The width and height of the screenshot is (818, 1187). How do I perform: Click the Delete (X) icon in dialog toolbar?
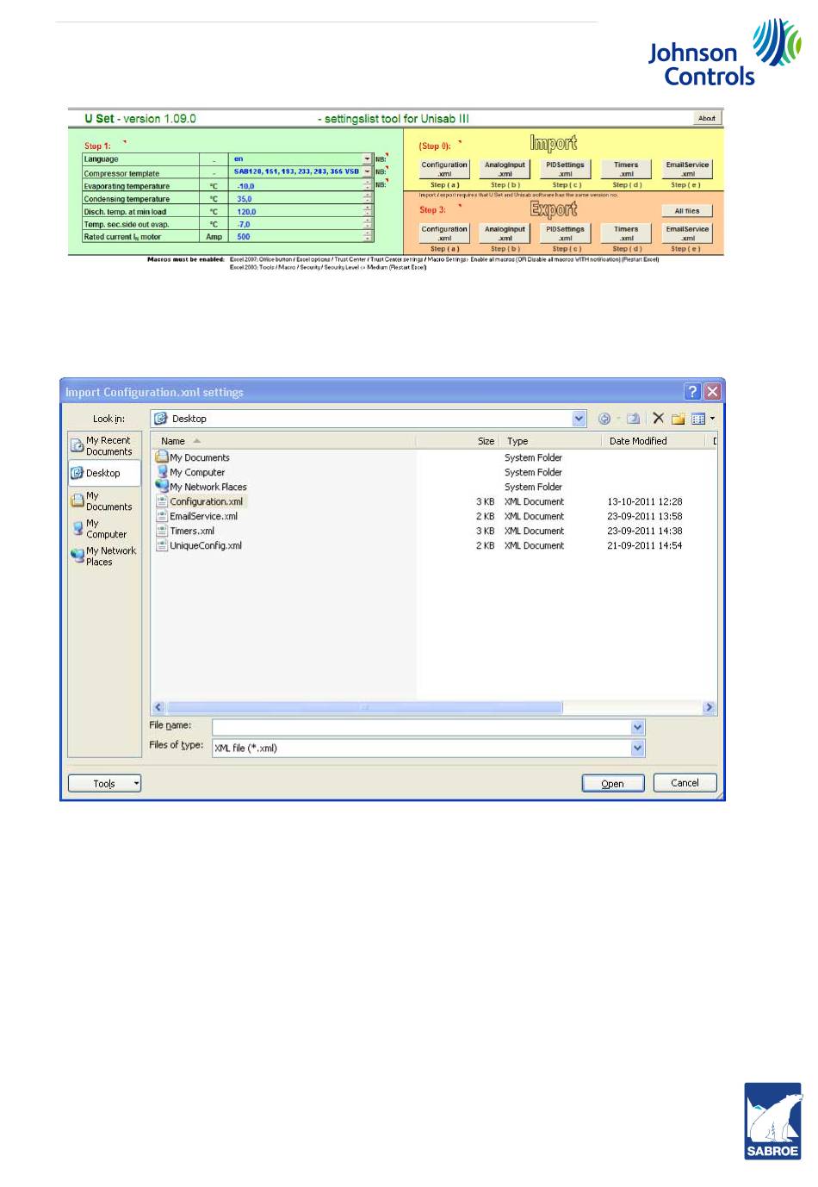click(x=658, y=419)
